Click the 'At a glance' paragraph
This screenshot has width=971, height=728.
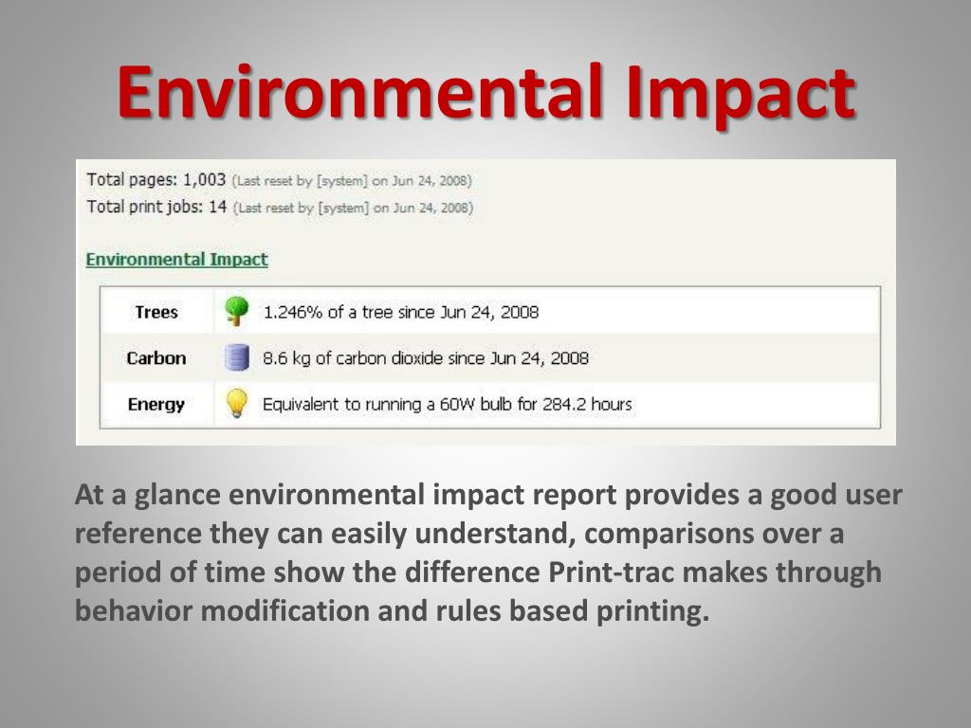488,553
